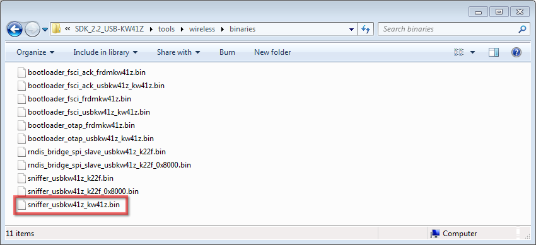Click the Back navigation arrow button
Screen dimensions: 536x245
(15, 30)
